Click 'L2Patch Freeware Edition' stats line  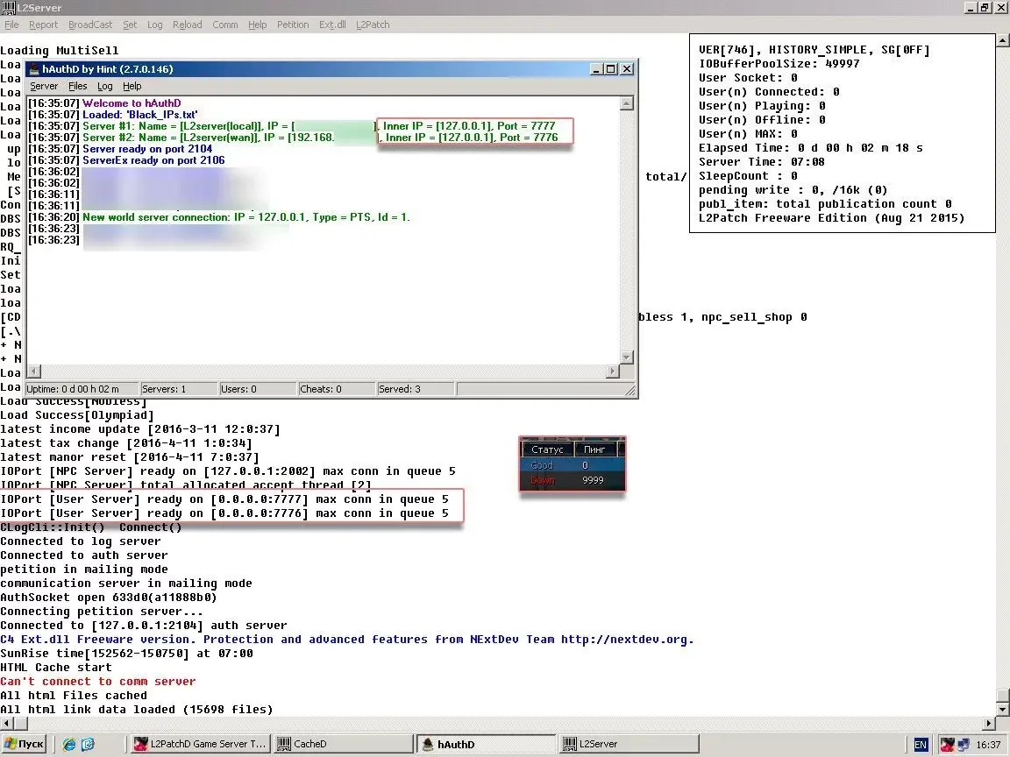tap(831, 218)
